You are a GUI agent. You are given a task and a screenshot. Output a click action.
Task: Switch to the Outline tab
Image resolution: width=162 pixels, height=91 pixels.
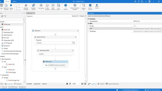coord(101,84)
